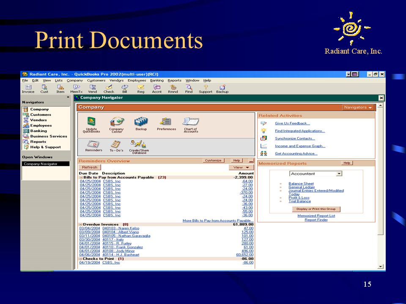Click the Refresh button in Reminders

pyautogui.click(x=90, y=168)
